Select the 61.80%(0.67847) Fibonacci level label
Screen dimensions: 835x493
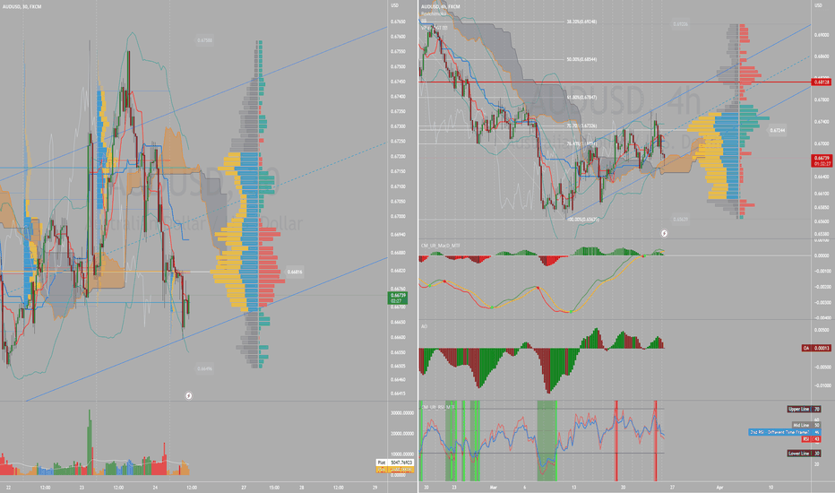[581, 98]
